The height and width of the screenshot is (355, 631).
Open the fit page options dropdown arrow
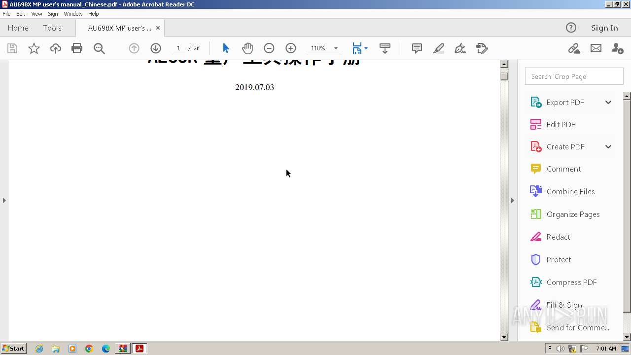(x=366, y=48)
